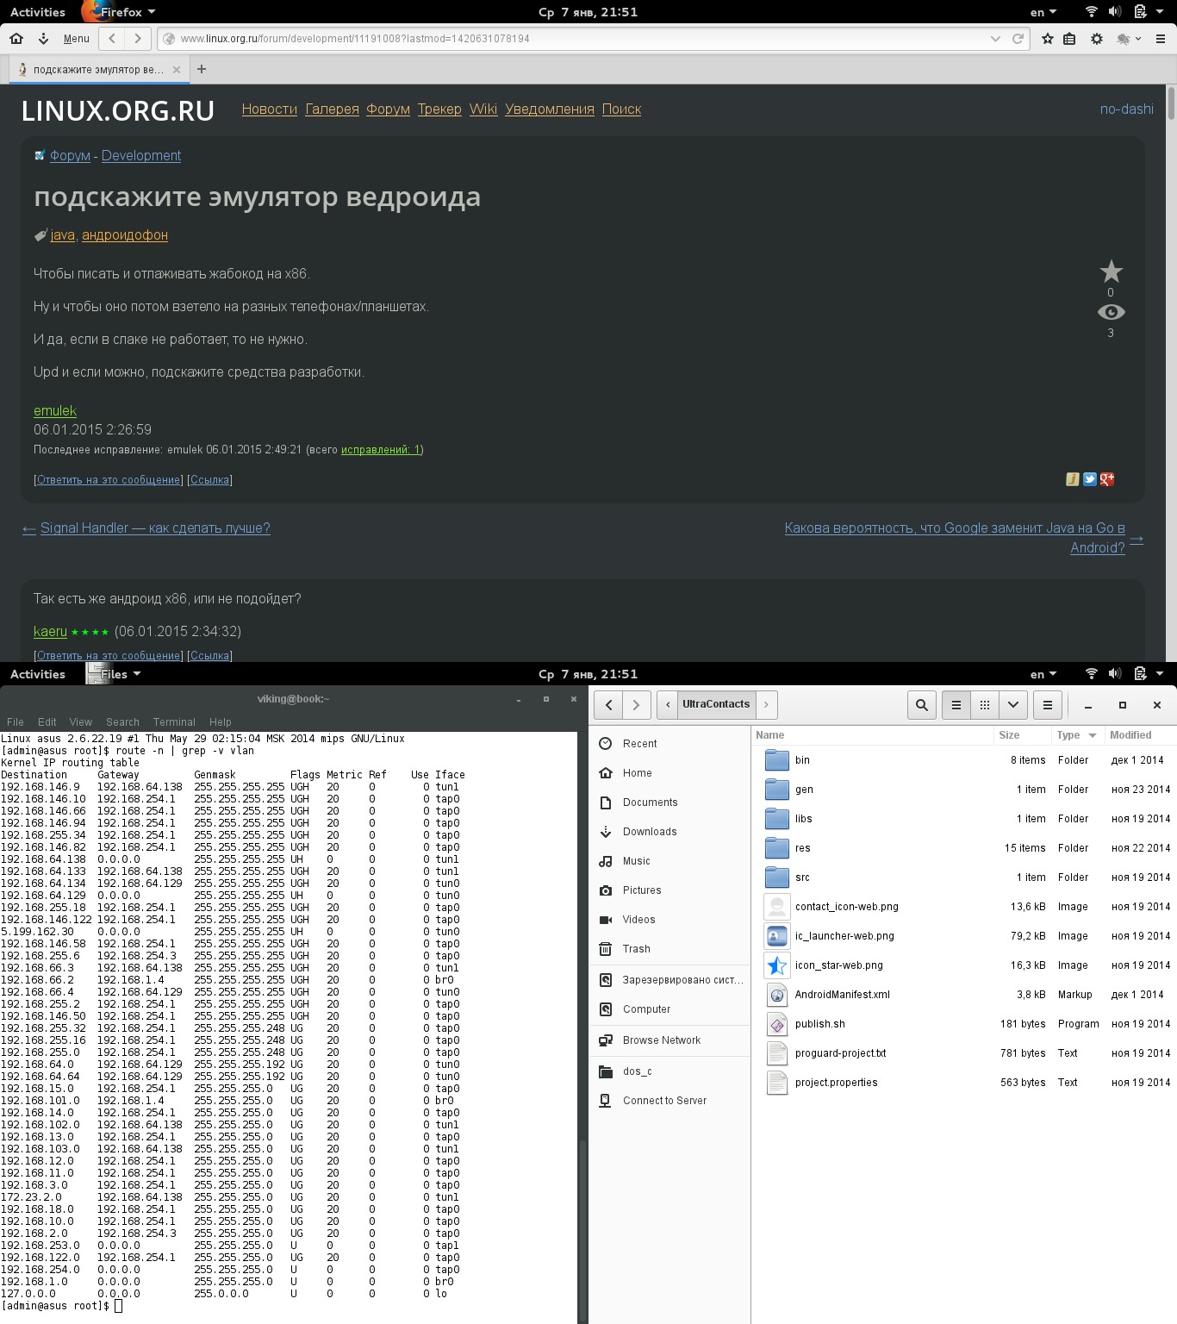Image resolution: width=1177 pixels, height=1324 pixels.
Task: Go forward in Files window
Action: tap(636, 705)
